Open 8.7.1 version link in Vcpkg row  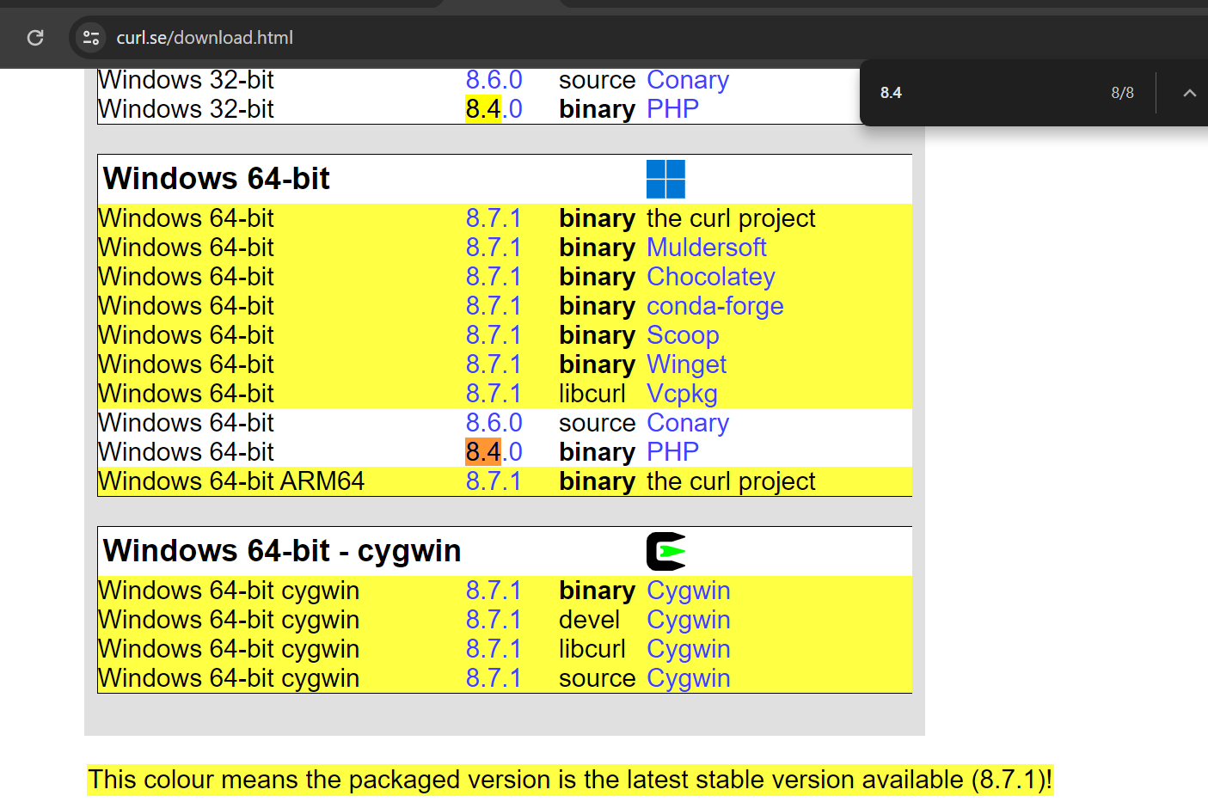coord(494,394)
